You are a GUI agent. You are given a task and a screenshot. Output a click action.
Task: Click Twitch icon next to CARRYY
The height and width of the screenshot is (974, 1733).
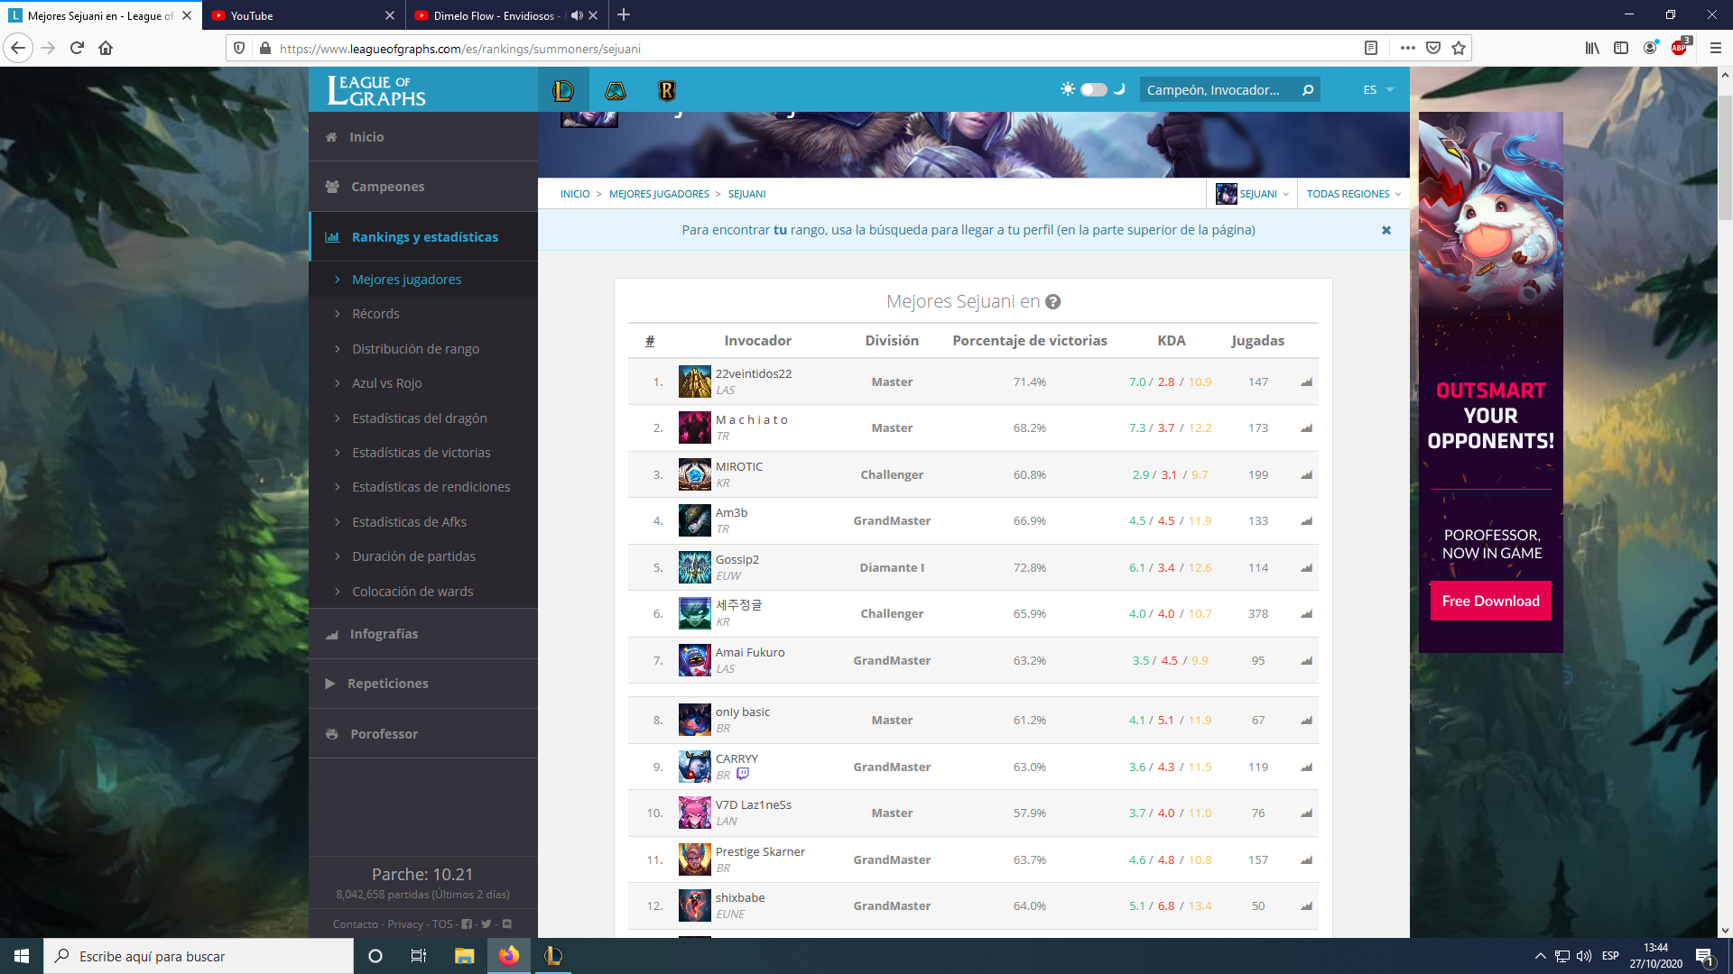pyautogui.click(x=742, y=775)
